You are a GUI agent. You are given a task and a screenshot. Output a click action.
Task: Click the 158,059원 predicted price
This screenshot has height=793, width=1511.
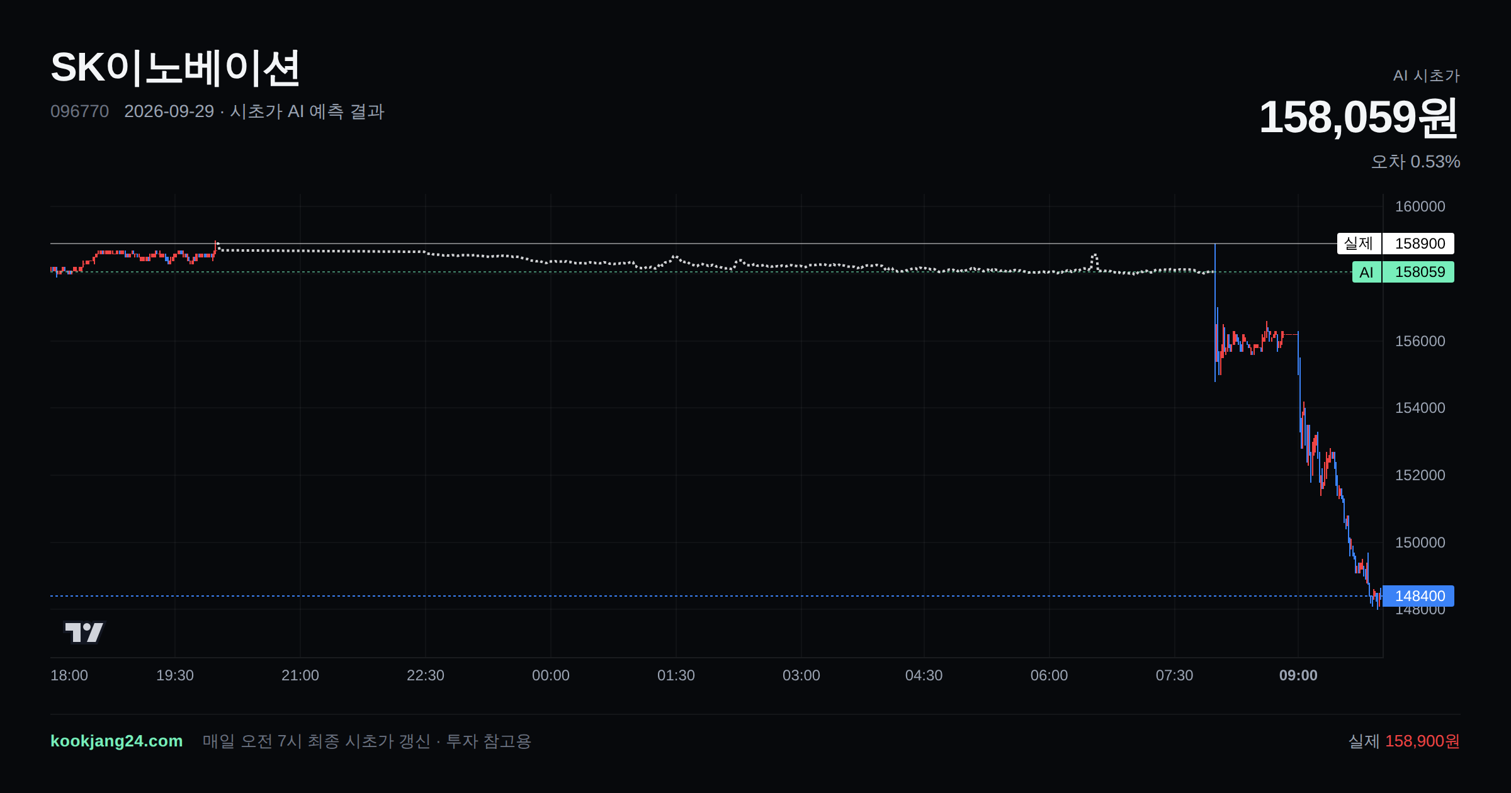tap(1359, 117)
